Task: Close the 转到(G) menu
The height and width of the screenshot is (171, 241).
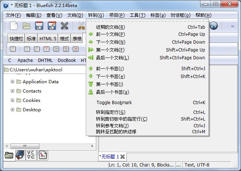Action: [x=96, y=15]
